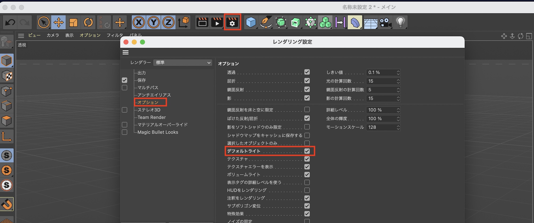Image resolution: width=534 pixels, height=223 pixels.
Task: Select Team Render settings page
Action: 151,117
